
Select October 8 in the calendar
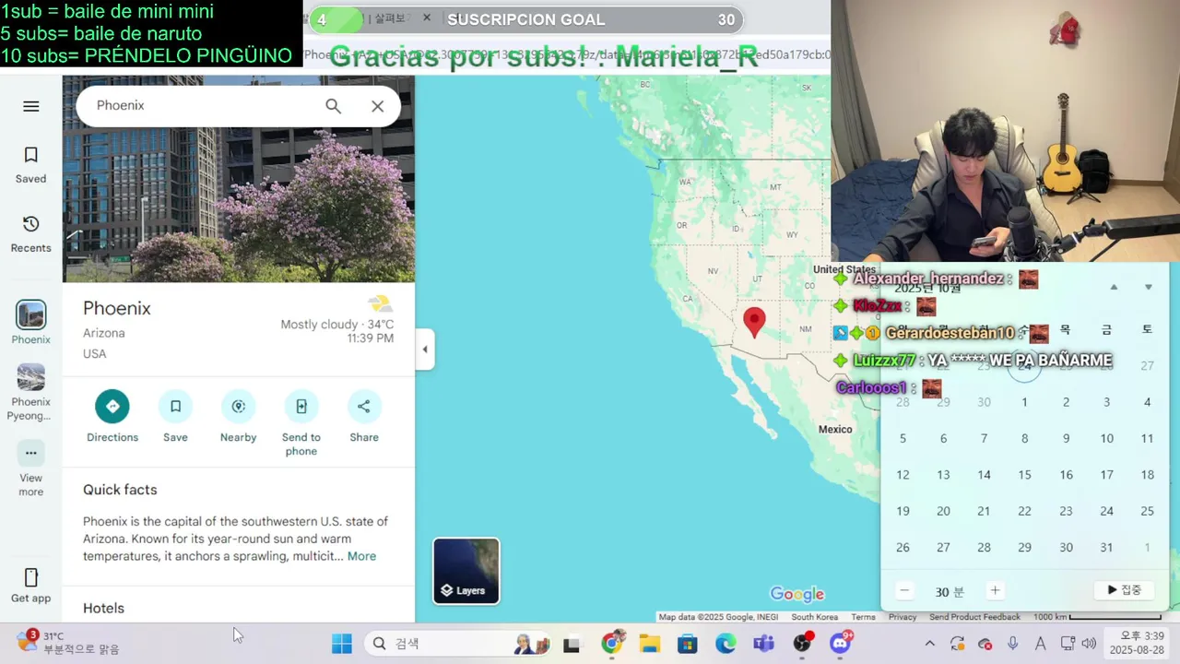click(1024, 438)
